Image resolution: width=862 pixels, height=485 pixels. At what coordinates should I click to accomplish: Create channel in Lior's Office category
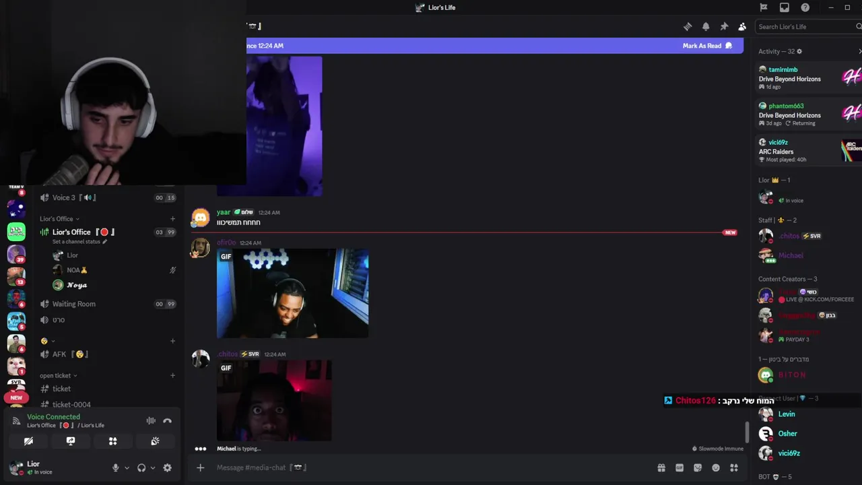pos(172,218)
